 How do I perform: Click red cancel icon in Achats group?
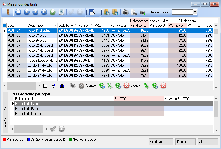click(163, 86)
